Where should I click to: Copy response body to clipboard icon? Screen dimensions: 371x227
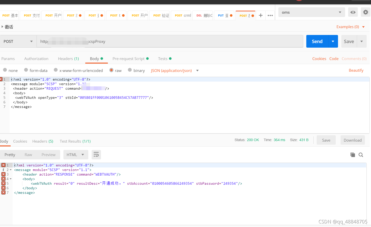point(353,155)
